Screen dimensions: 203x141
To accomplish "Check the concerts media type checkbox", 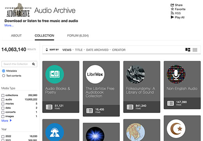I will (3, 112).
